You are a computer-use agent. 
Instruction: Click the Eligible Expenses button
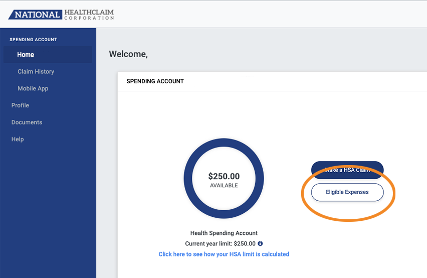(347, 192)
